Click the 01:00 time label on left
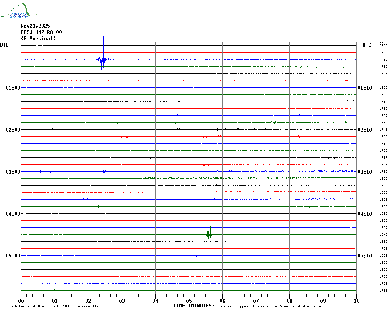Viewport: 390px width, 312px height. 13,88
